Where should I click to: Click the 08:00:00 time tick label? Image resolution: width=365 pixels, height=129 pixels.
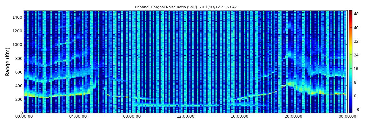pos(131,116)
